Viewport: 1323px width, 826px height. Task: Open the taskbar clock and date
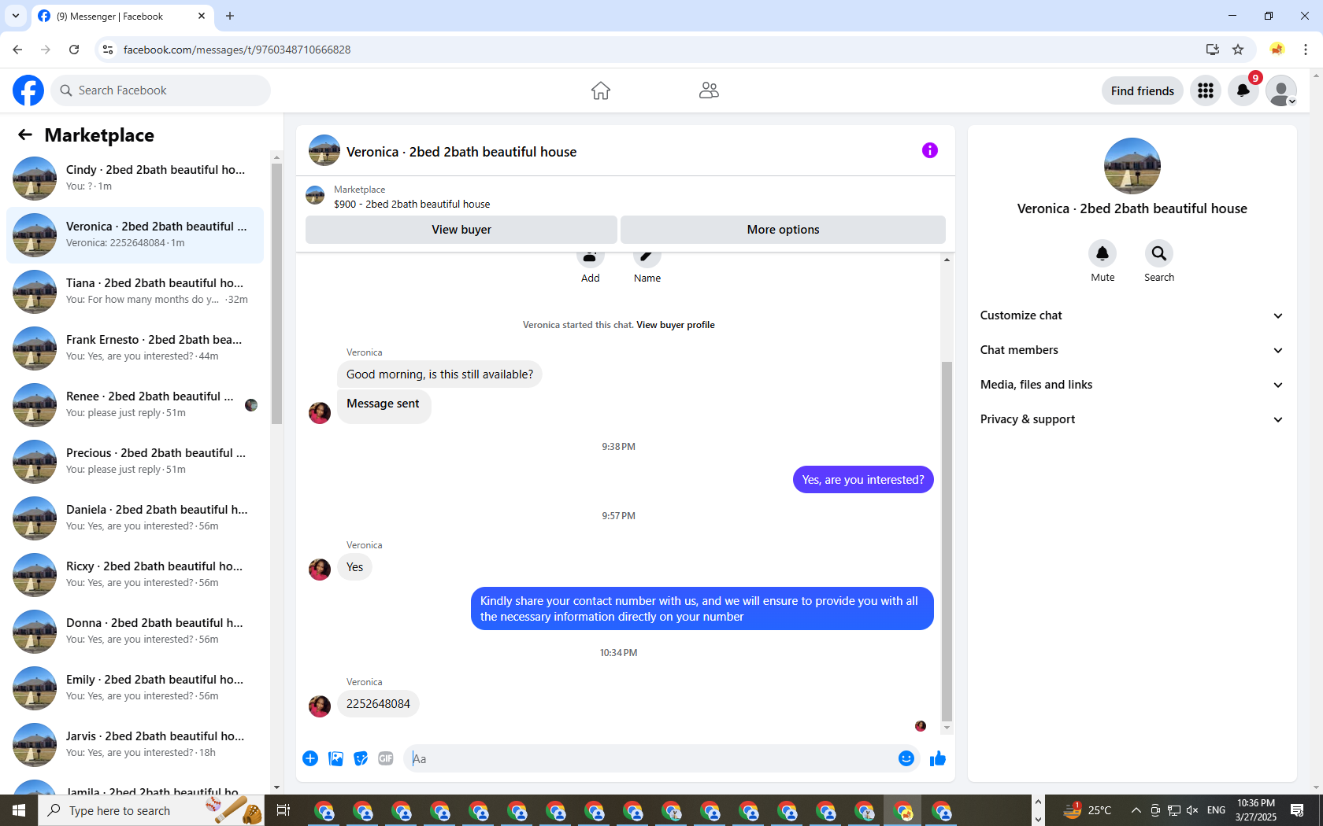point(1255,810)
